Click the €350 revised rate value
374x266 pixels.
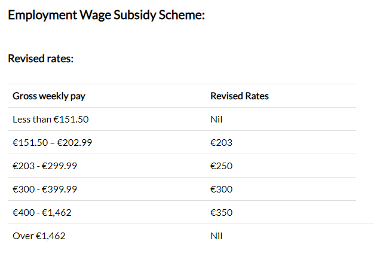221,213
